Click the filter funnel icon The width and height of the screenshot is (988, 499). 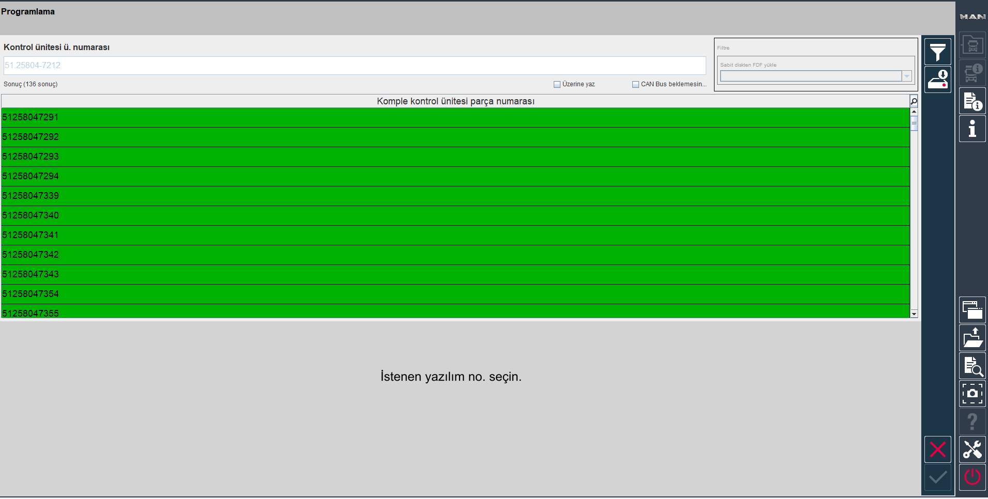[937, 52]
